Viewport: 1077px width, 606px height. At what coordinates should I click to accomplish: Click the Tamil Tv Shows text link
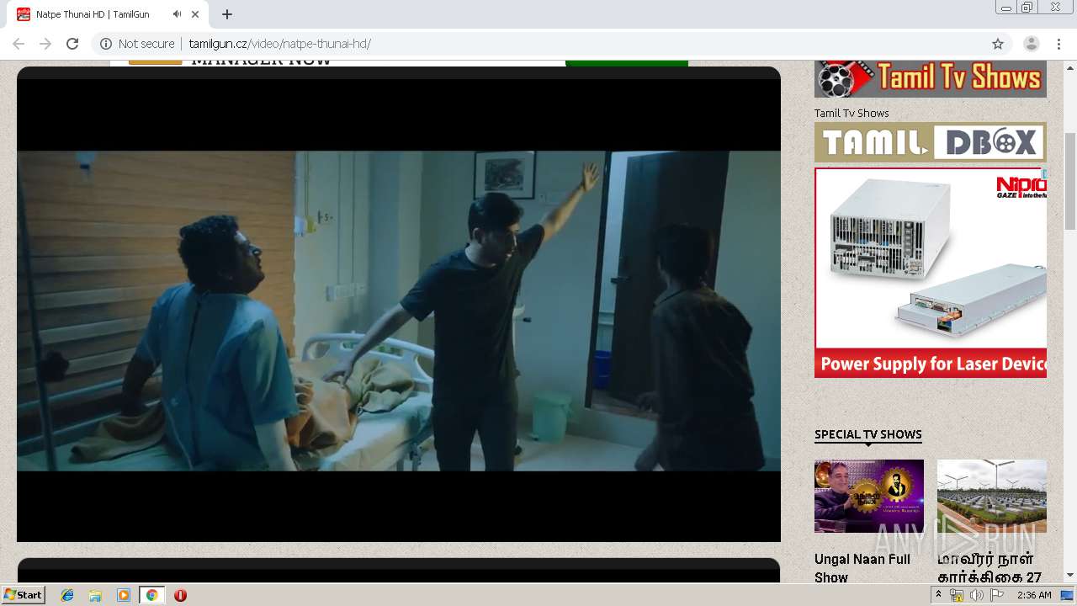tap(852, 113)
